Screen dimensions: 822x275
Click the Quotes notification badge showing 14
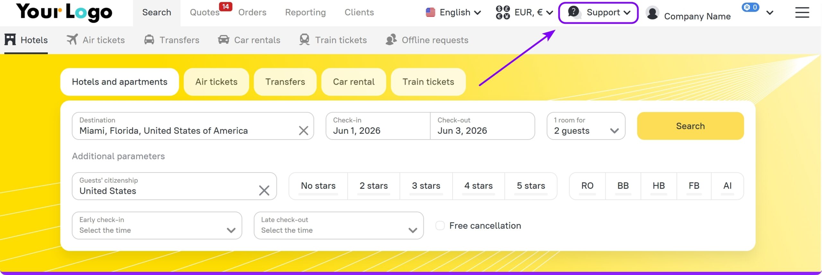(225, 6)
